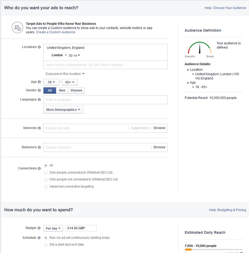249x253 pixels.
Task: Open the Per day budget dropdown
Action: pyautogui.click(x=53, y=228)
